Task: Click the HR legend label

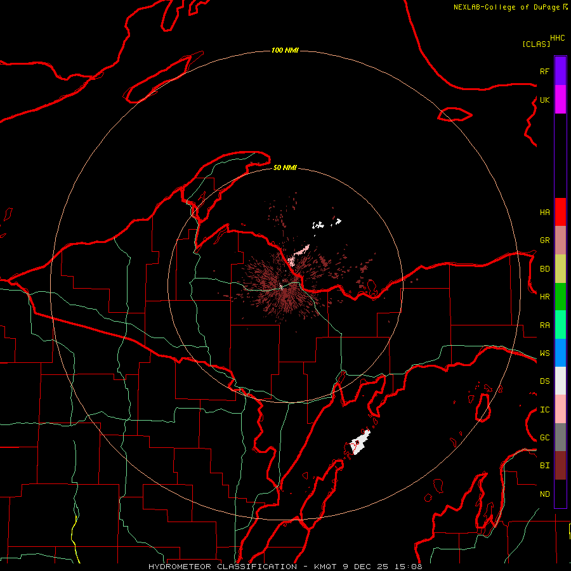Action: coord(544,297)
